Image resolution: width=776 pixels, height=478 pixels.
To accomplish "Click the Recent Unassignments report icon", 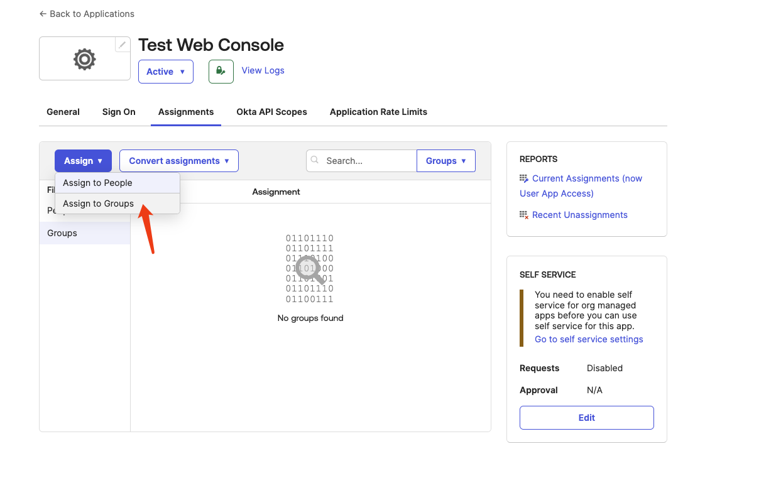I will [524, 215].
